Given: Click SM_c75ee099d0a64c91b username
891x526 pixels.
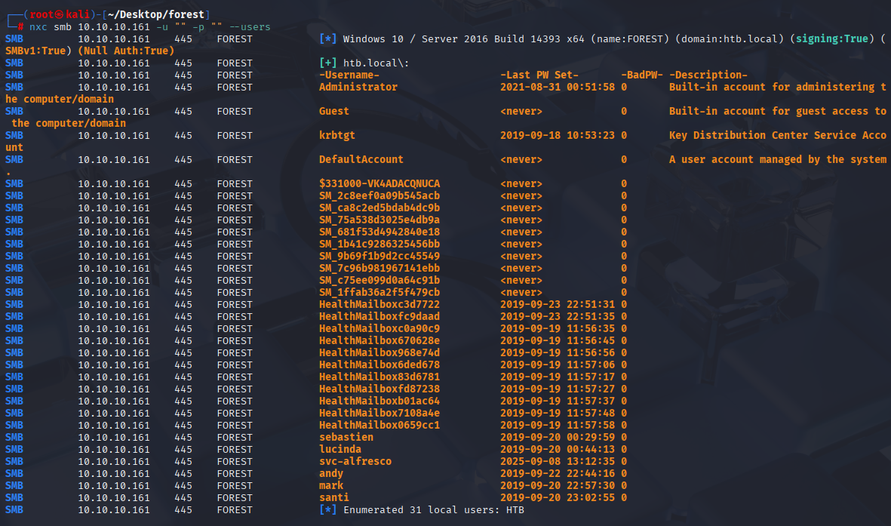Looking at the screenshot, I should pyautogui.click(x=379, y=280).
